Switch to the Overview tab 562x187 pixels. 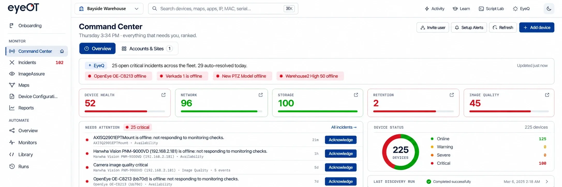[x=97, y=49]
